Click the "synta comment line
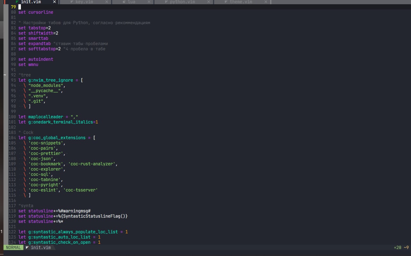 coord(26,206)
